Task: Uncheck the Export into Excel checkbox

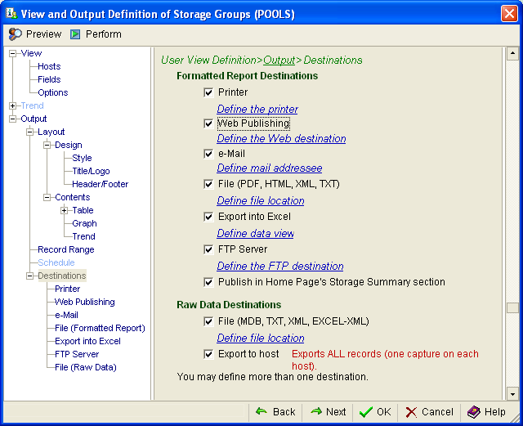Action: (208, 217)
